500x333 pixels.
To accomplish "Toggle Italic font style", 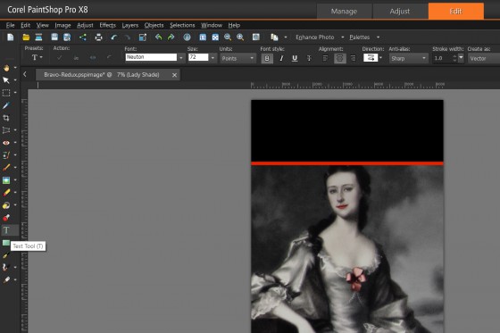I will [281, 58].
